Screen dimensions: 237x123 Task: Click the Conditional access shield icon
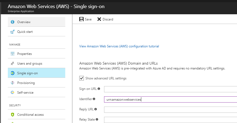(13, 115)
